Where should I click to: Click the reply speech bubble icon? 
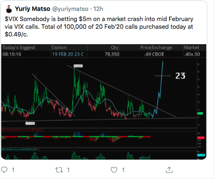[x=4, y=170]
